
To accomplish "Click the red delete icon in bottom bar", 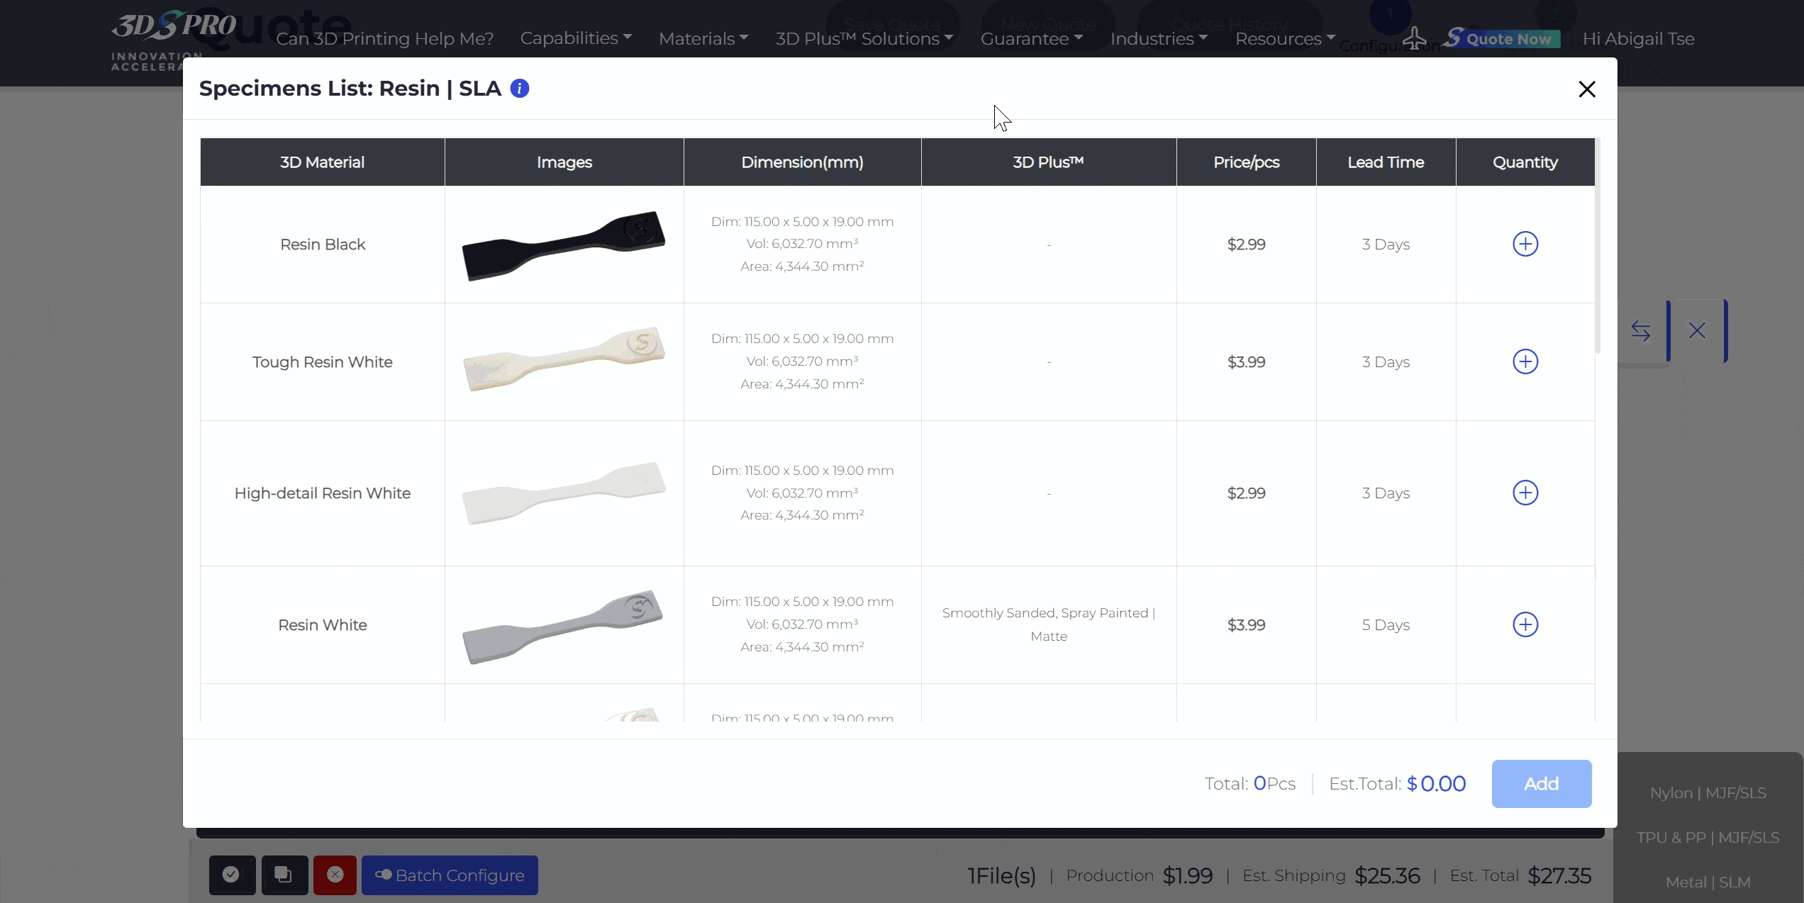I will [x=335, y=875].
